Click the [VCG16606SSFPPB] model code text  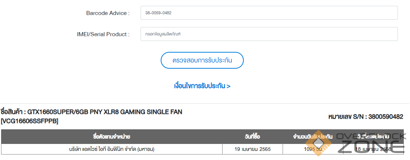[29, 121]
